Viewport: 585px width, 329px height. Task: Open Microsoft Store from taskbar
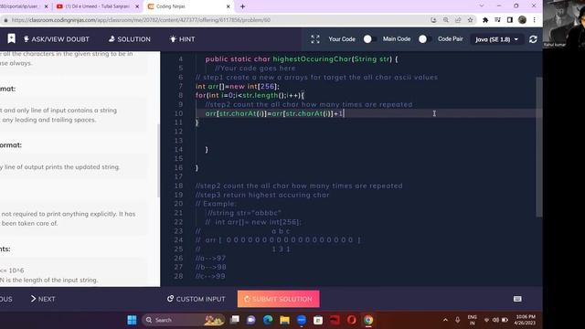318,320
